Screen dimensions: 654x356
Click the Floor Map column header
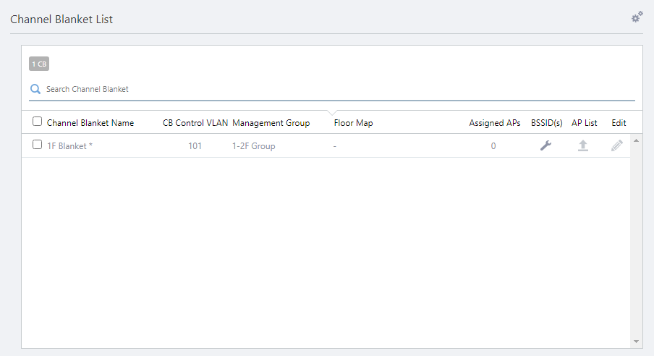pyautogui.click(x=353, y=123)
